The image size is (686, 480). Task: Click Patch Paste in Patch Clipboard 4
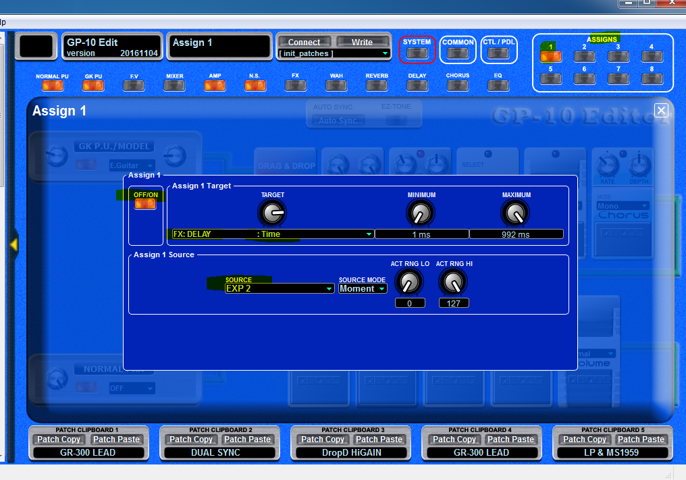[x=510, y=439]
